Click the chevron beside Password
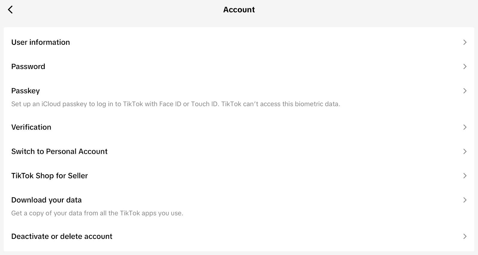 point(465,66)
